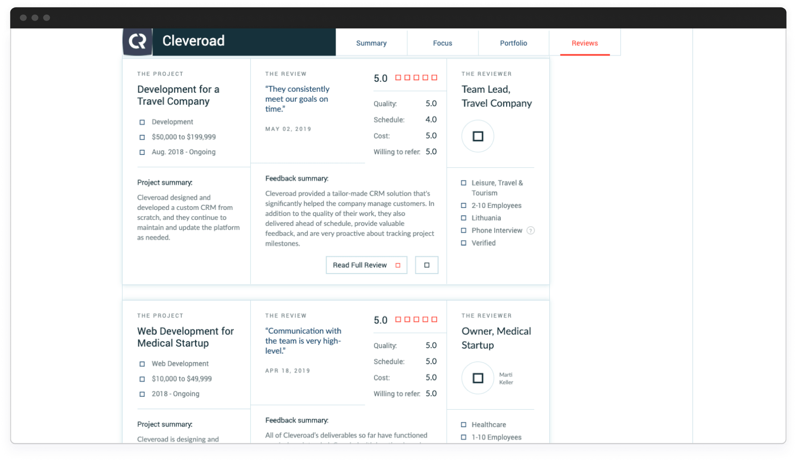Click the icon next to 2-10 Employees
The image size is (796, 461).
463,205
